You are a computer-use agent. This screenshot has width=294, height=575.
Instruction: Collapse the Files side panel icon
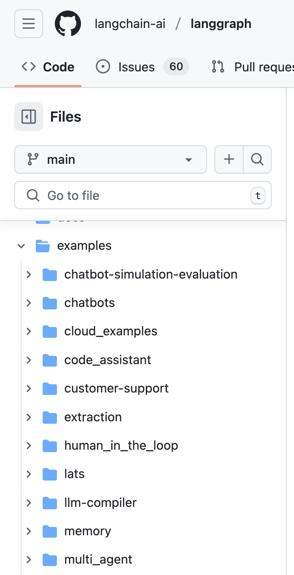28,117
